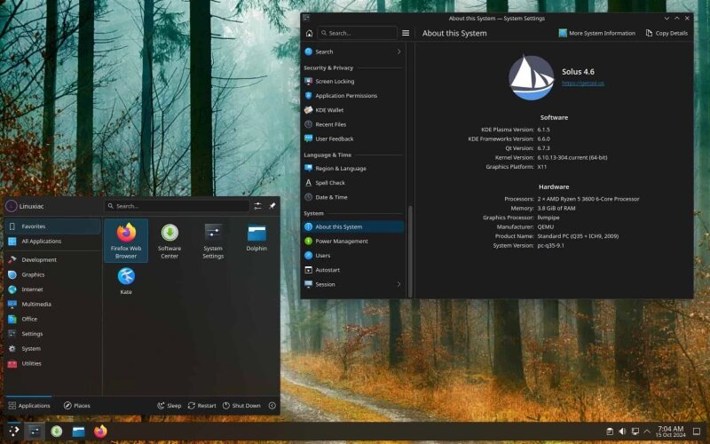Open the Internet category in launcher
The image size is (710, 444).
click(53, 289)
